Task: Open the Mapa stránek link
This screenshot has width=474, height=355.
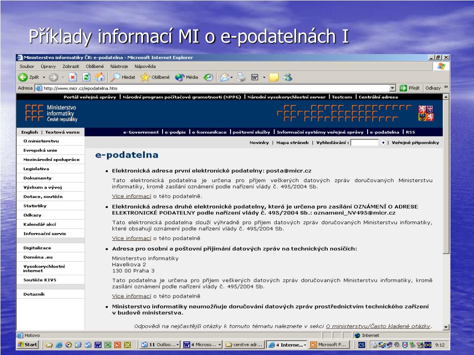Action: pos(293,142)
